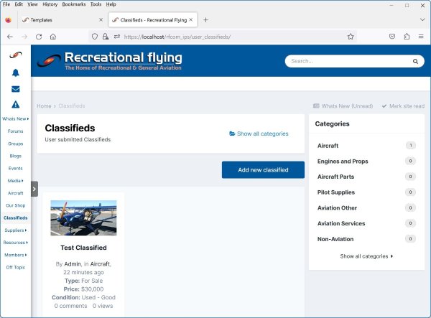Expand the Whats New sidebar menu
The height and width of the screenshot is (318, 431).
(15, 118)
